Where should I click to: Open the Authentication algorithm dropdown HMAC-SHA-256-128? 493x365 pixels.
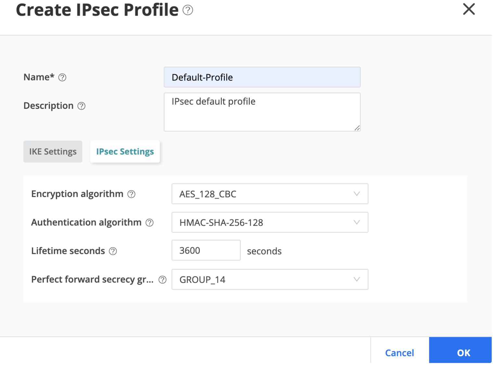tap(270, 222)
